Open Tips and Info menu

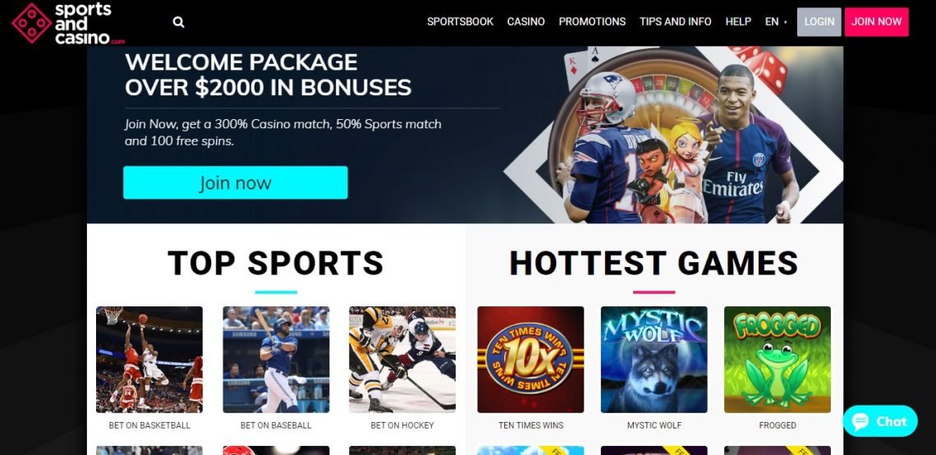click(675, 21)
